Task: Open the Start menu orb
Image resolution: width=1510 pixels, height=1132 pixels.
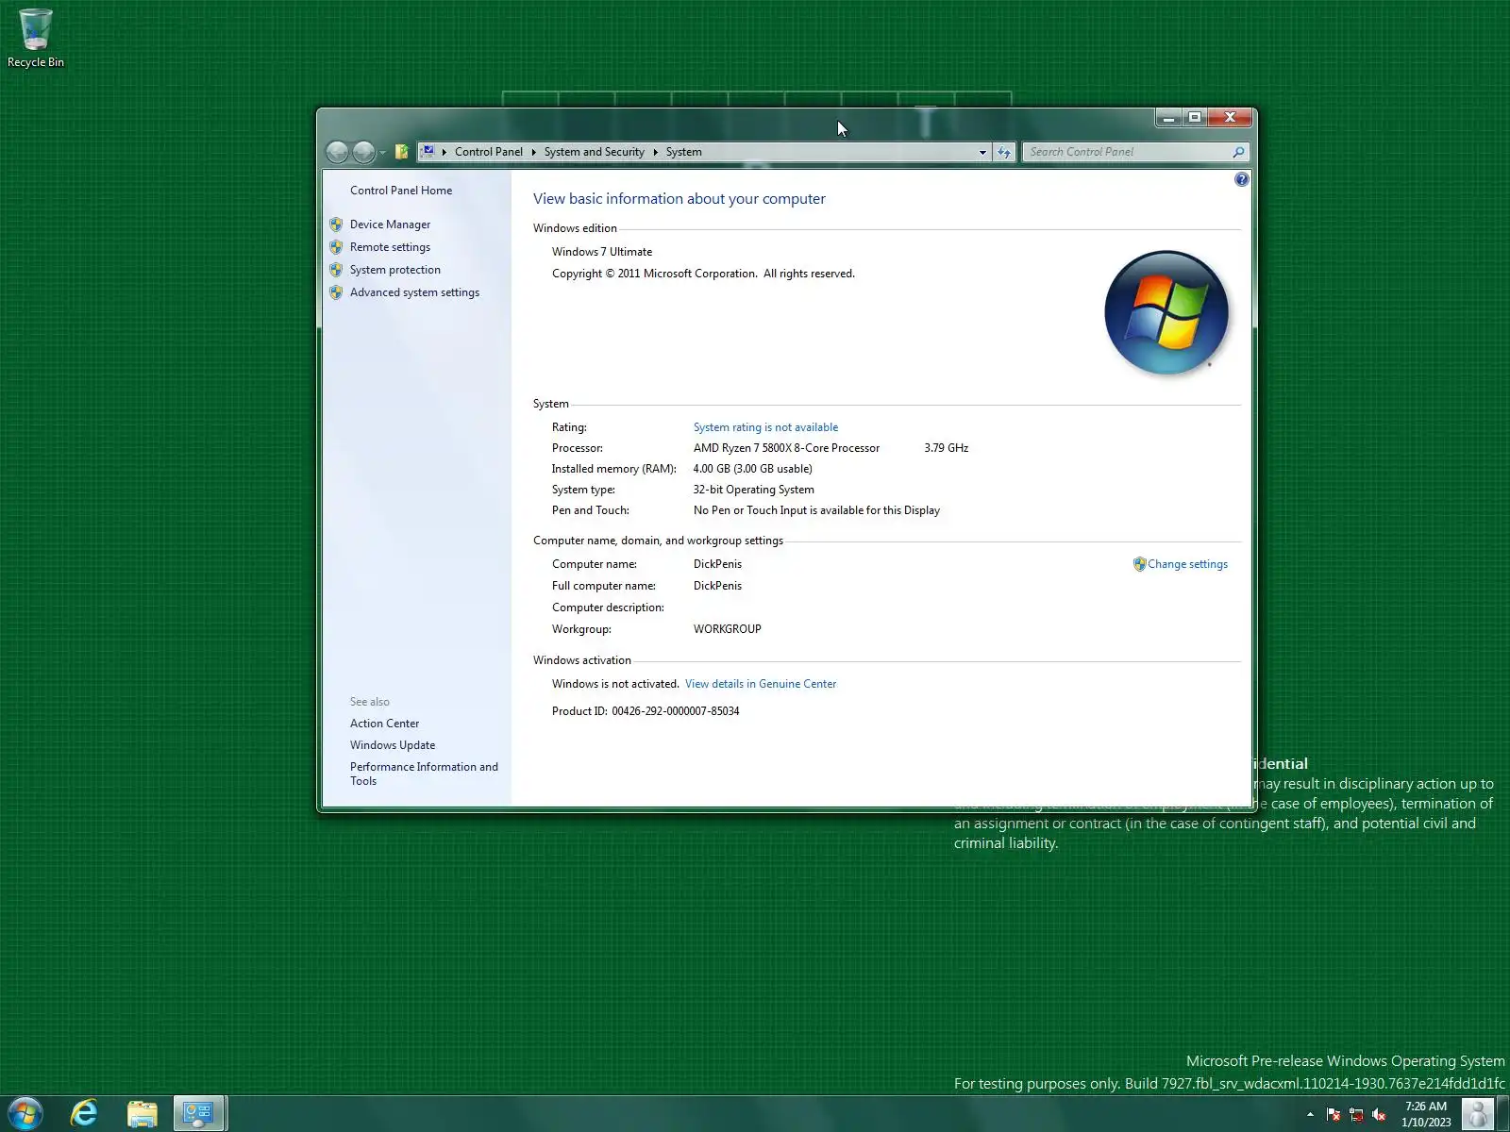Action: tap(25, 1113)
